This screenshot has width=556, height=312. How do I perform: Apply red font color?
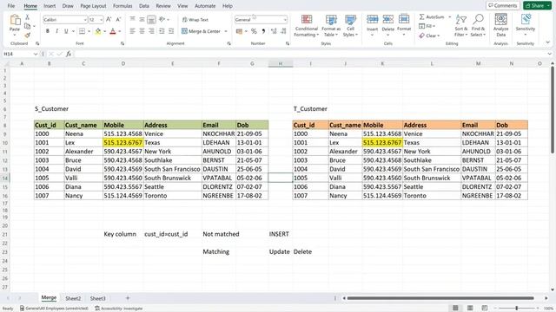pos(113,31)
